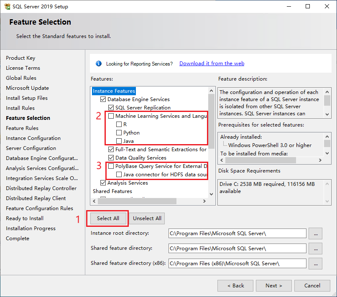Screen dimensions: 337x297
Task: Click the Install Setup Files step
Action: (27, 98)
